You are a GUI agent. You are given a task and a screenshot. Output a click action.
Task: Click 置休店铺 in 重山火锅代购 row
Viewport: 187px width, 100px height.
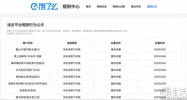(x=116, y=49)
